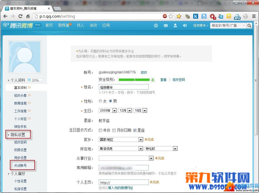
Task: Open 关闭帐号 in the sidebar
Action: [x=20, y=166]
